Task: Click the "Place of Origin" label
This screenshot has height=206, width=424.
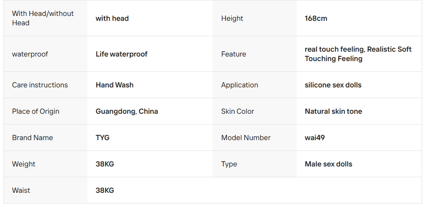Action: click(x=35, y=111)
